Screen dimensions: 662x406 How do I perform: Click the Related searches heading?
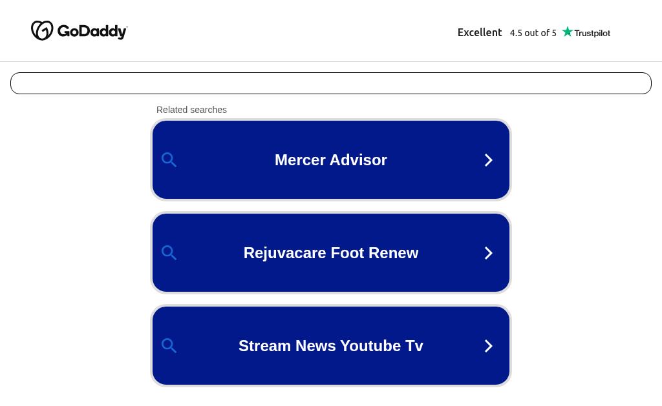coord(191,110)
